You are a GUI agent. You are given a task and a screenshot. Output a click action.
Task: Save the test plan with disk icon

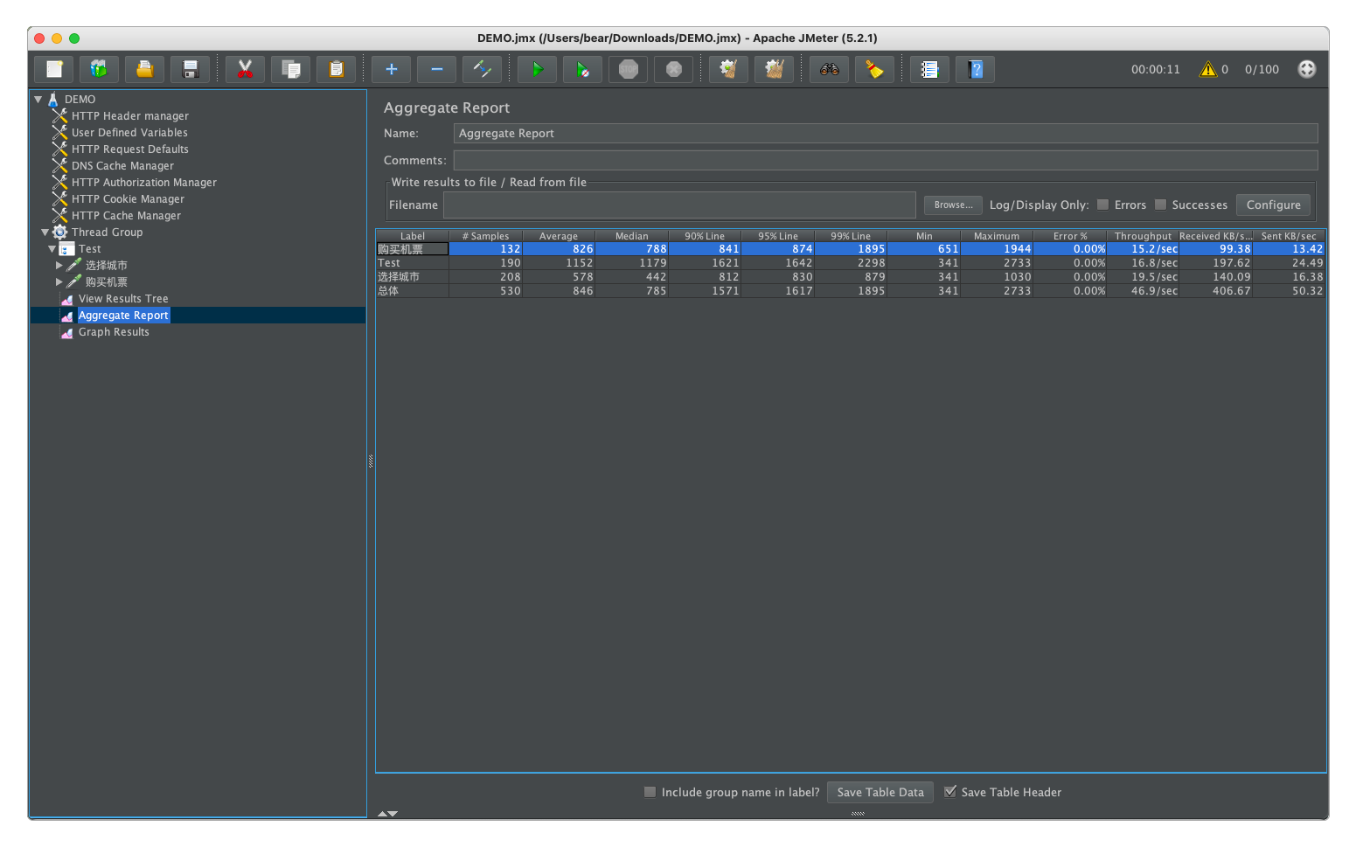[191, 69]
